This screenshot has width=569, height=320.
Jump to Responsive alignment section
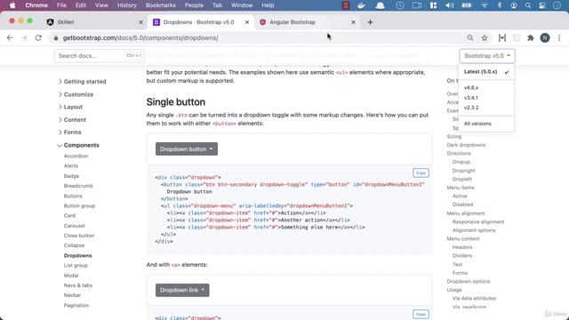click(478, 221)
